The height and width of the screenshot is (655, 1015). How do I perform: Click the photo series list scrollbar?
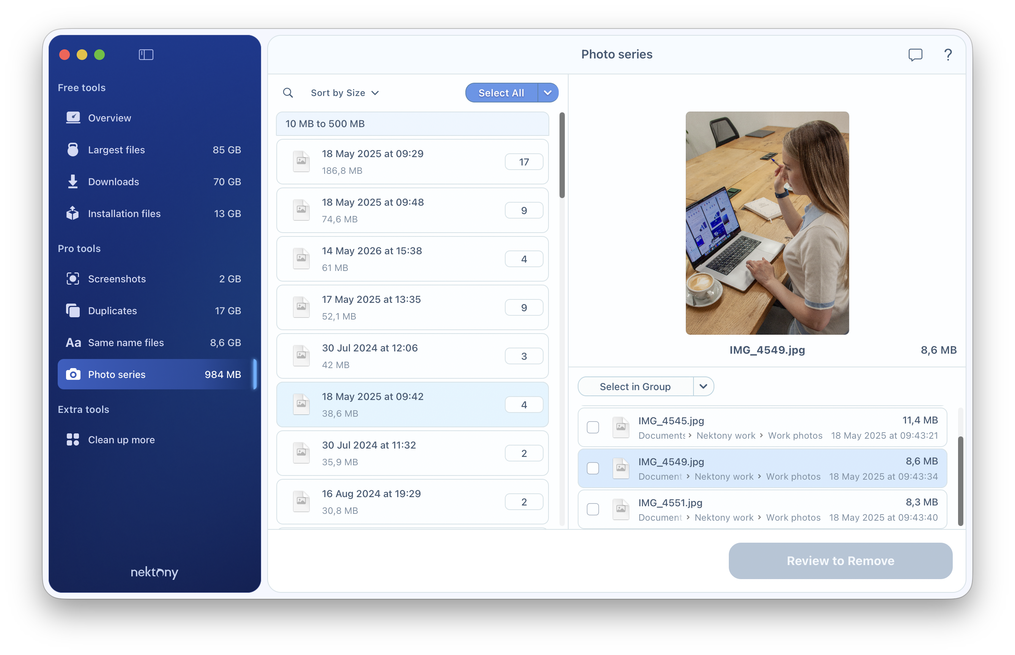coord(562,155)
